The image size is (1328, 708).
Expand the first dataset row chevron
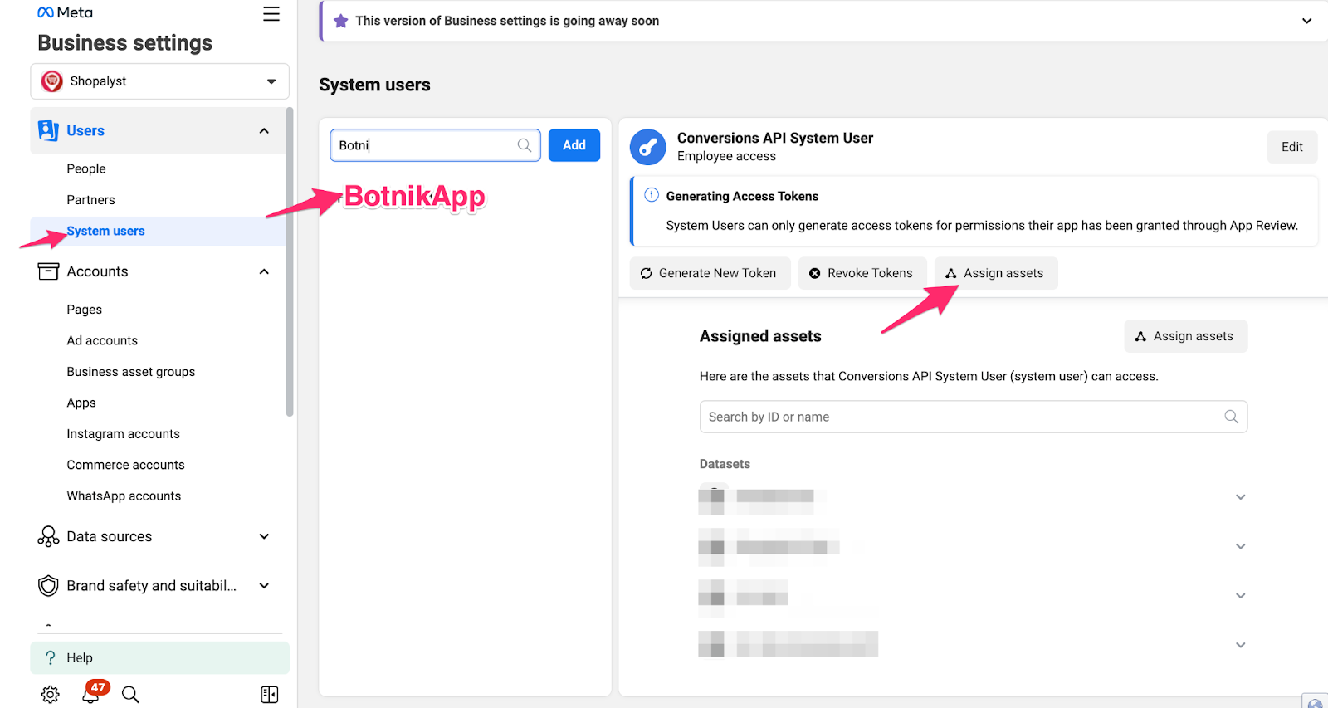click(x=1240, y=497)
